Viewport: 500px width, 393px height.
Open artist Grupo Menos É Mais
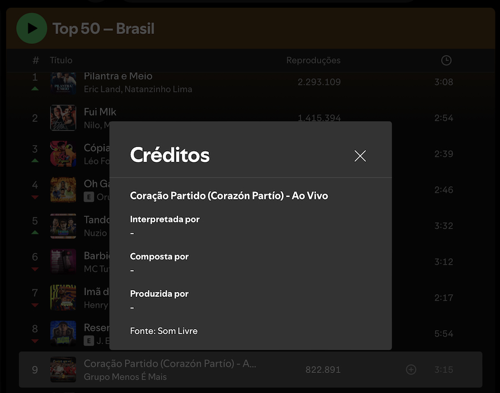[x=125, y=377]
